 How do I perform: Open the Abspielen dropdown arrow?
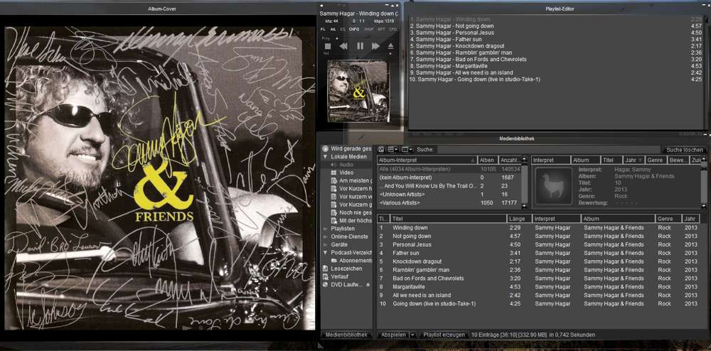(412, 334)
